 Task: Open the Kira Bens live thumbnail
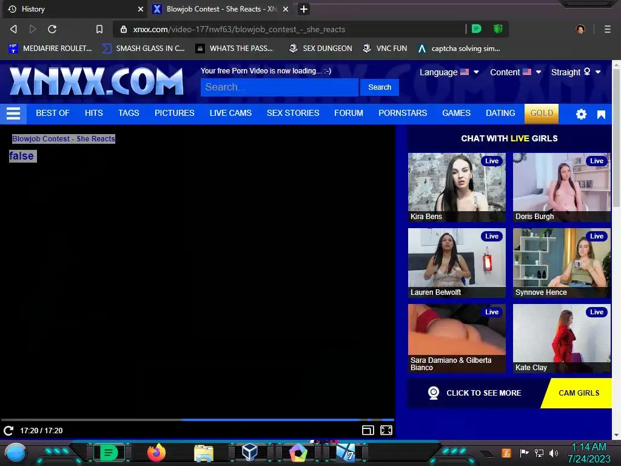click(x=457, y=187)
